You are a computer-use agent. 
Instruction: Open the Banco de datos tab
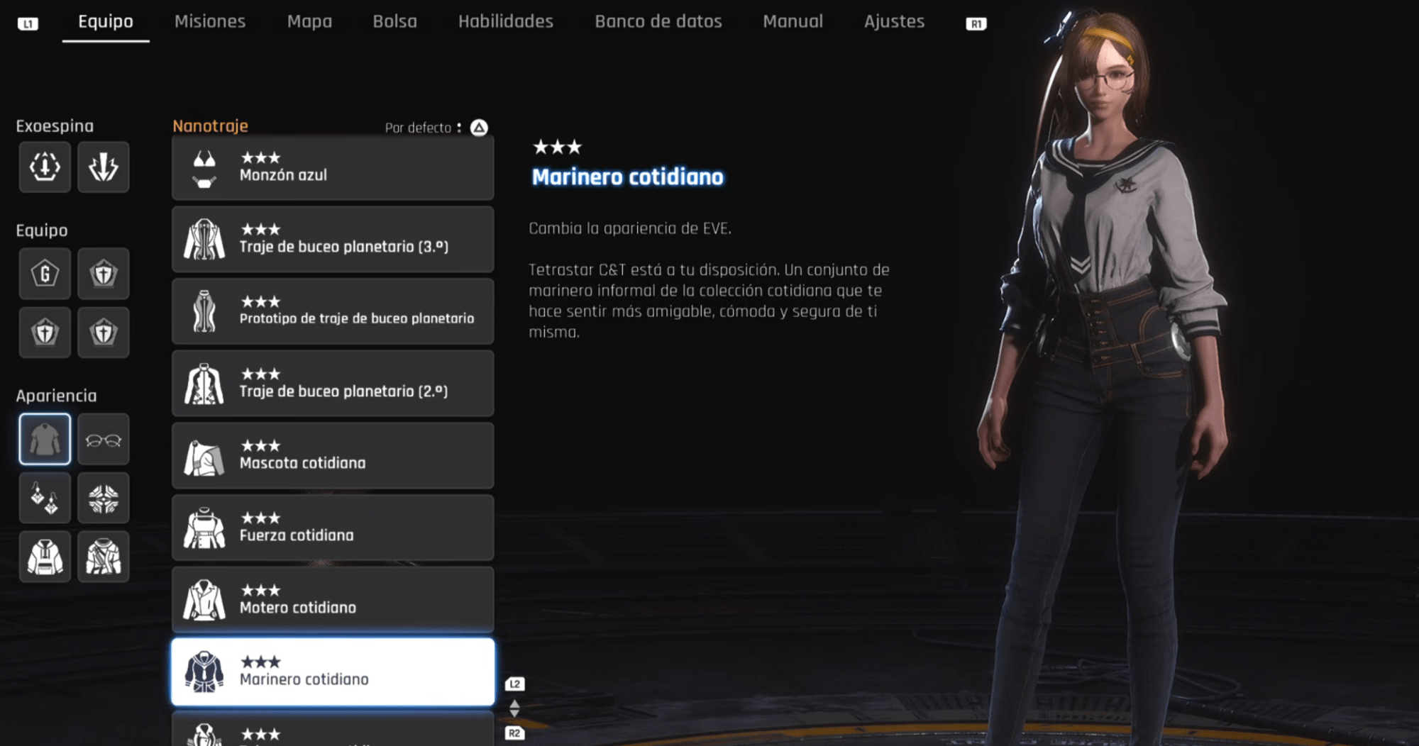[658, 21]
